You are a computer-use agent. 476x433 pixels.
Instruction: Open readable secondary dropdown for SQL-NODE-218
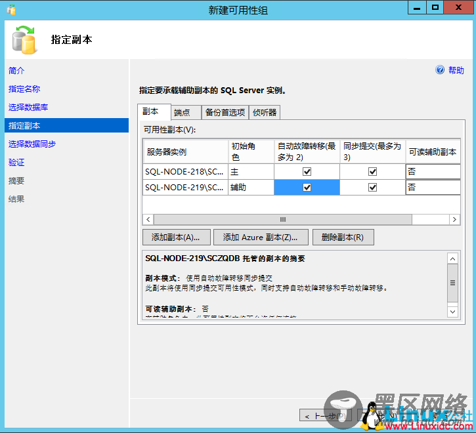coord(433,172)
